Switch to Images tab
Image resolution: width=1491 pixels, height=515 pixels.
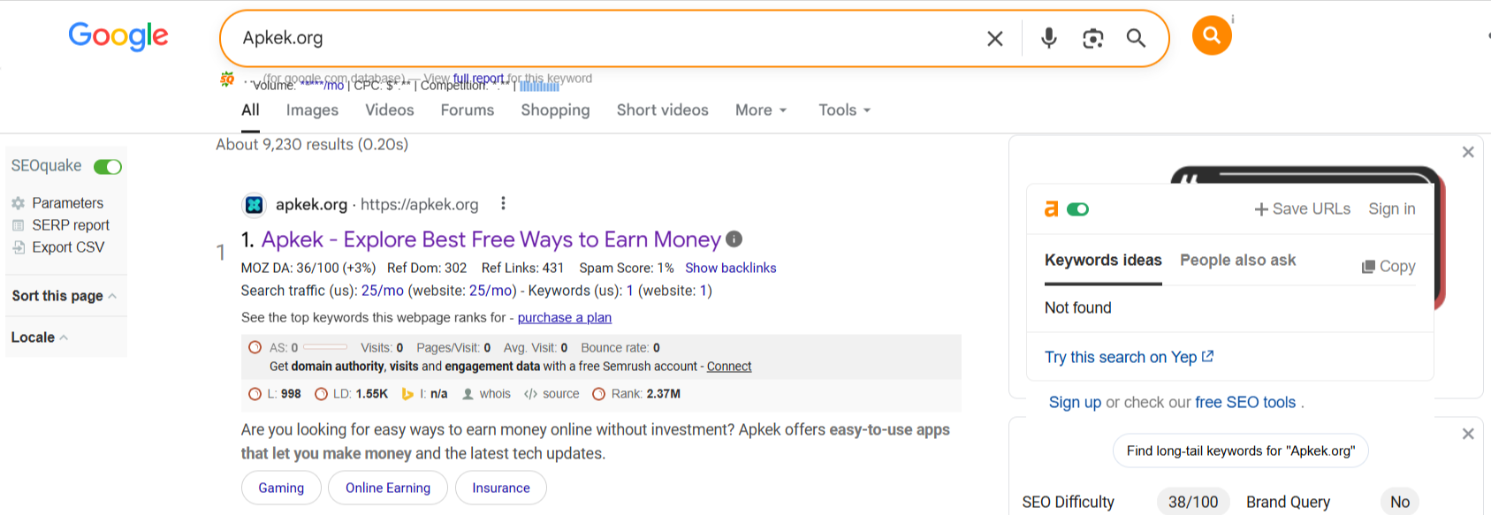pos(312,110)
